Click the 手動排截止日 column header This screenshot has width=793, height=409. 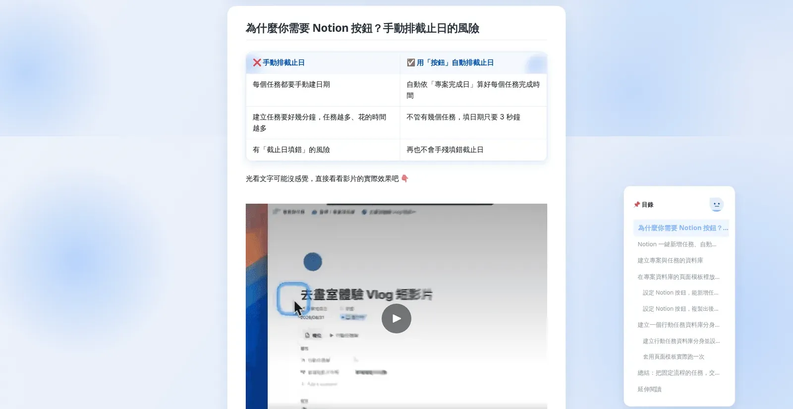click(323, 62)
